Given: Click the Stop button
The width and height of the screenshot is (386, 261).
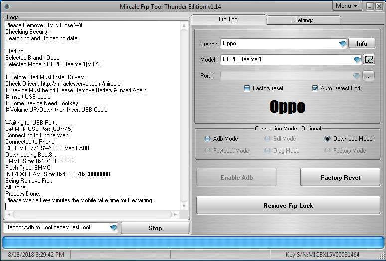Looking at the screenshot, I should click(x=155, y=228).
